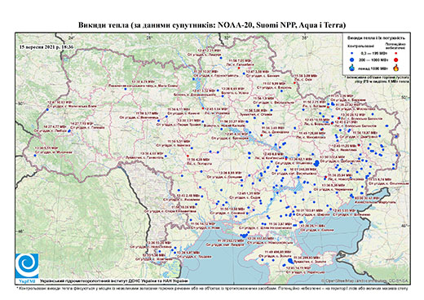Click the large blue circle in the legend
This screenshot has width=424, height=300.
(x=352, y=60)
